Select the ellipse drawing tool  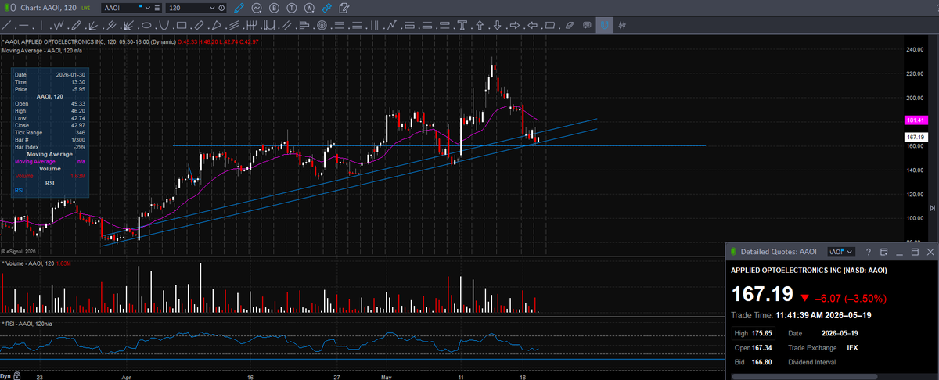pos(146,26)
